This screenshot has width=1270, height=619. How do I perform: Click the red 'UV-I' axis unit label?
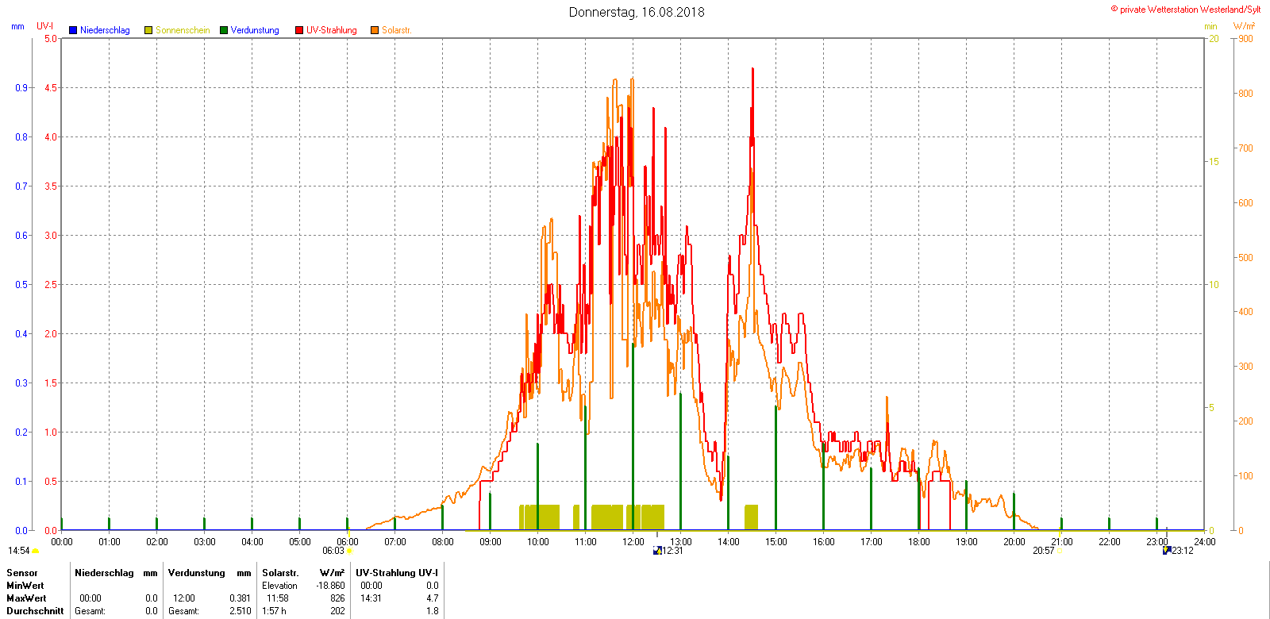[x=45, y=26]
